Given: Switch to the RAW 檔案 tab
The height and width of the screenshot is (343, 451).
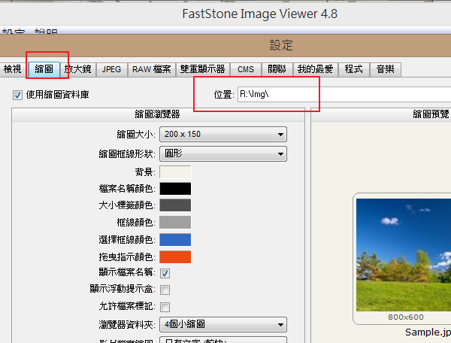Looking at the screenshot, I should [152, 69].
